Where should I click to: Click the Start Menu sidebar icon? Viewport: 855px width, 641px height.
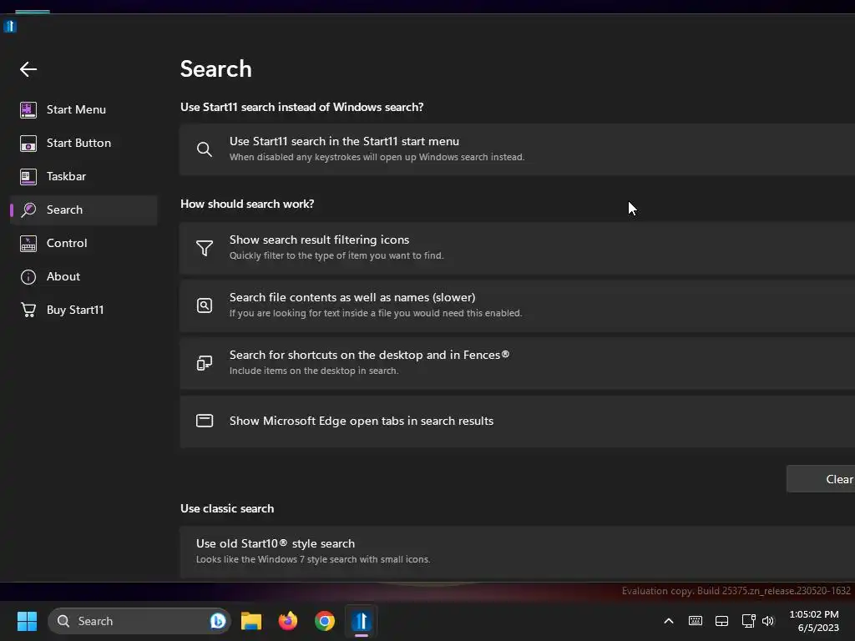click(28, 110)
